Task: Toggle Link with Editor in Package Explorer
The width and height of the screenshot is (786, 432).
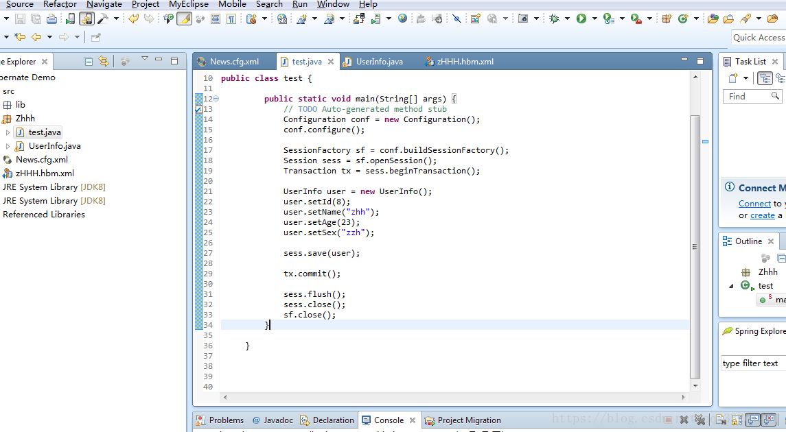Action: point(103,61)
